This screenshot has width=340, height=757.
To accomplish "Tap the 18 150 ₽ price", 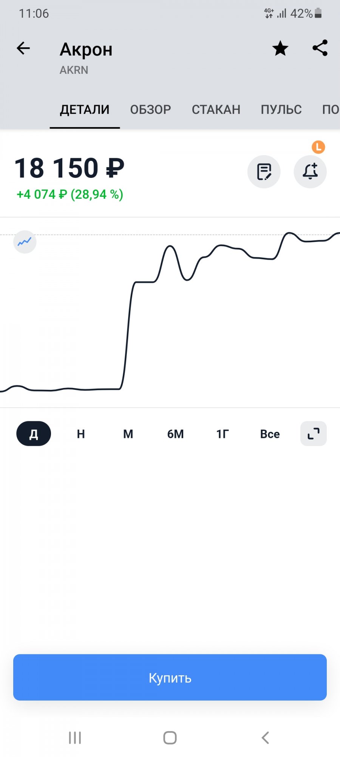I will [70, 168].
